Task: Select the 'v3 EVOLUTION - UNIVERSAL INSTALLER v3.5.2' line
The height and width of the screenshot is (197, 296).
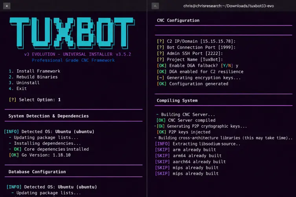Action: (77, 54)
